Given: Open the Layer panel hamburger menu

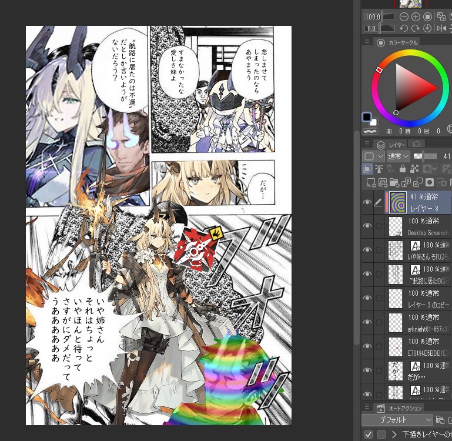Looking at the screenshot, I should tap(367, 143).
